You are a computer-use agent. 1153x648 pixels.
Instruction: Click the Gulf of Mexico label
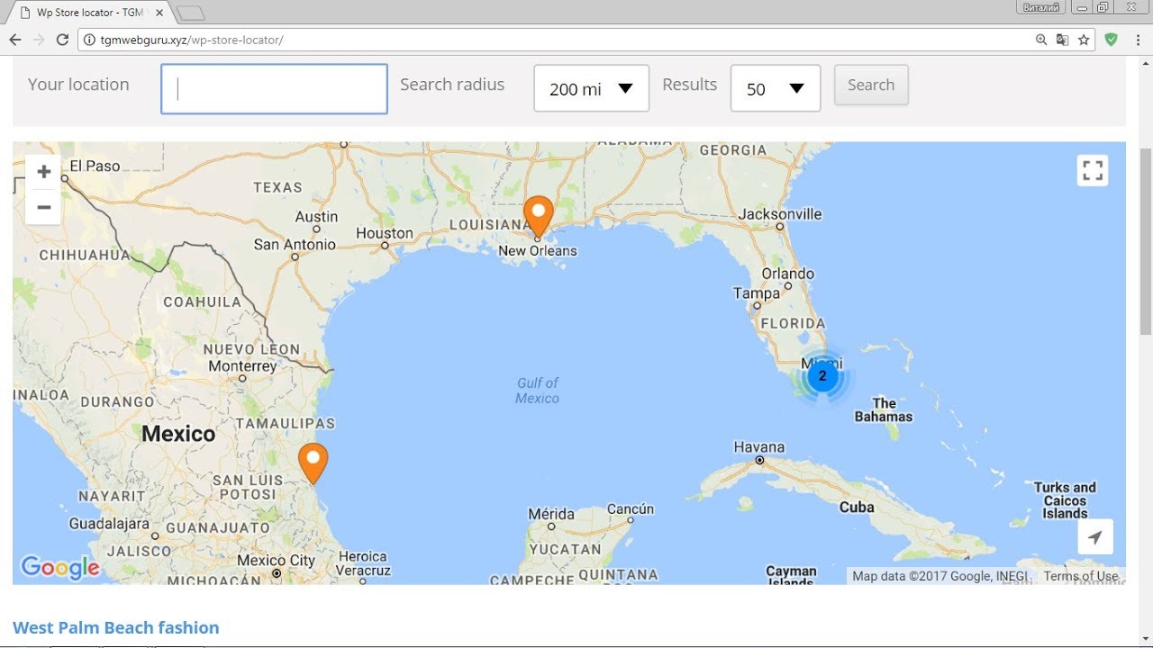[538, 391]
